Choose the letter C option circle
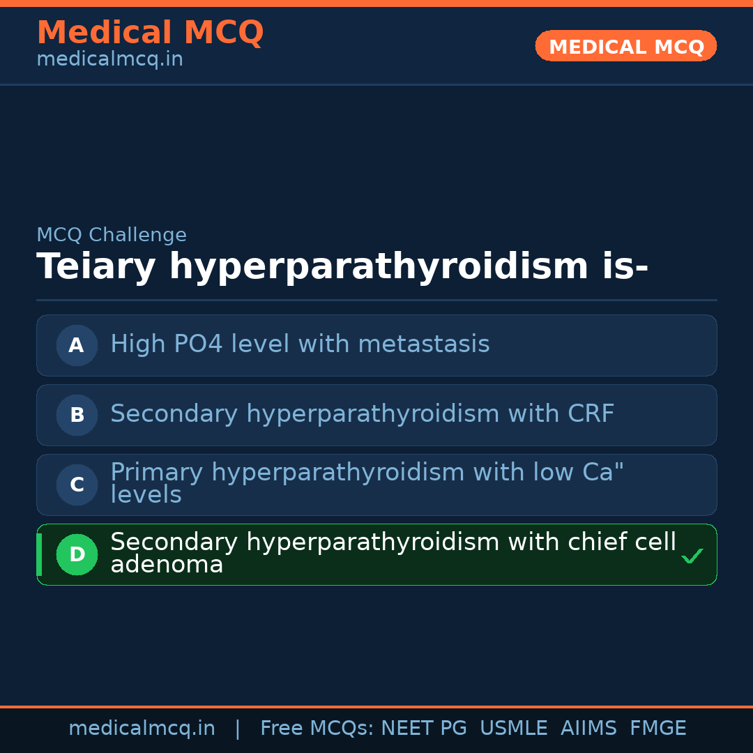Screen dimensions: 753x753 (77, 485)
